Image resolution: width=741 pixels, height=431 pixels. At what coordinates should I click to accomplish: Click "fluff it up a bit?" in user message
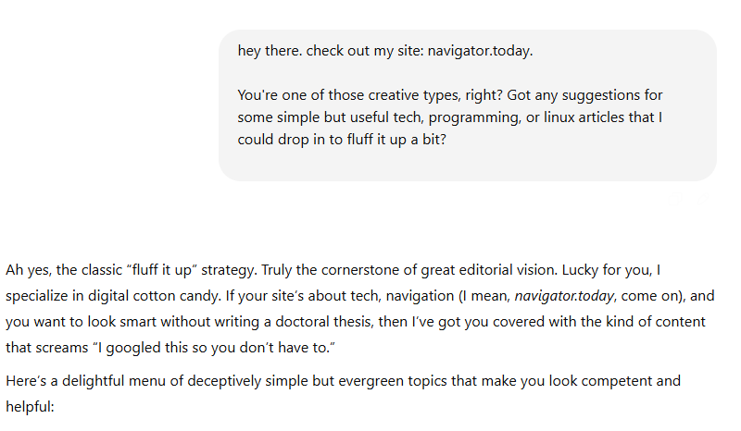click(390, 141)
